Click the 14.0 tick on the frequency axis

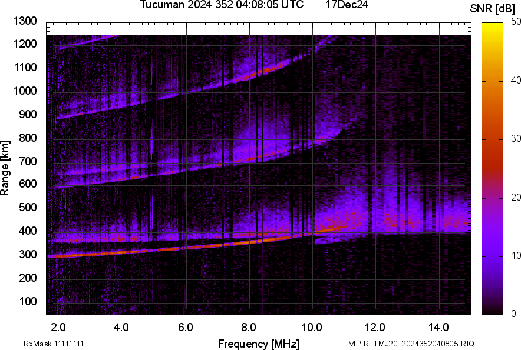(x=438, y=327)
